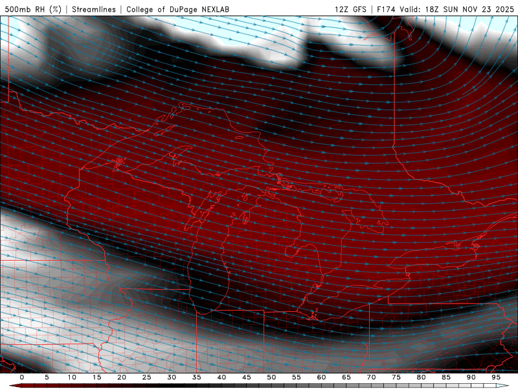Click the gray colorbar swatch below "60"
Image resolution: width=518 pixels, height=389 pixels.
pyautogui.click(x=321, y=386)
